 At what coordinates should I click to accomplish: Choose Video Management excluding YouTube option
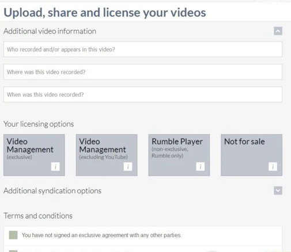pos(107,155)
